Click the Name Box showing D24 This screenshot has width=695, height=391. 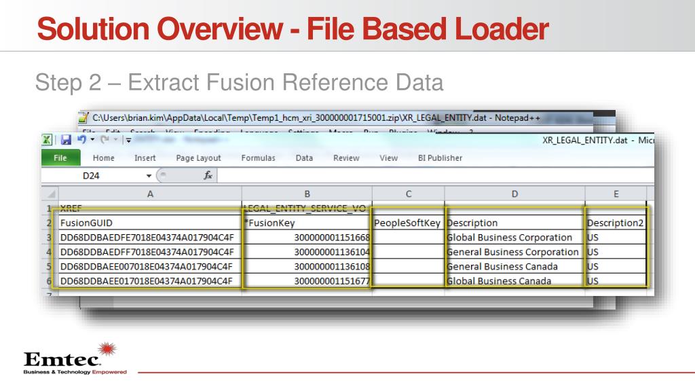pyautogui.click(x=93, y=176)
